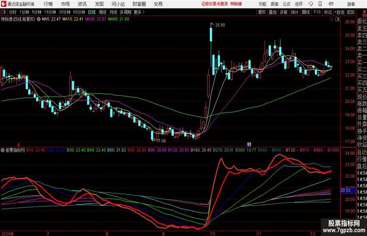Toggle the left side panel icon
The width and height of the screenshot is (367, 236).
[x=3, y=12]
